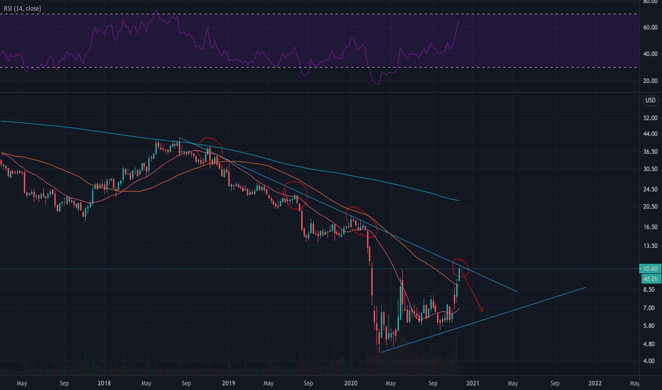Click the 44.00 price axis label

(650, 133)
